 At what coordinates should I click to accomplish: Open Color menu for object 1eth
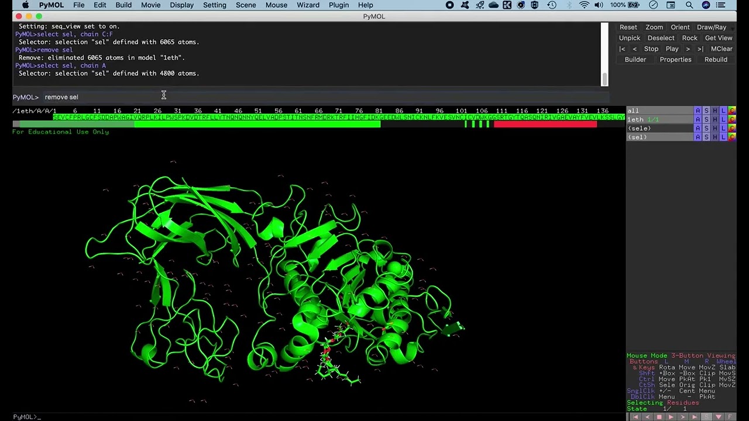pos(732,119)
